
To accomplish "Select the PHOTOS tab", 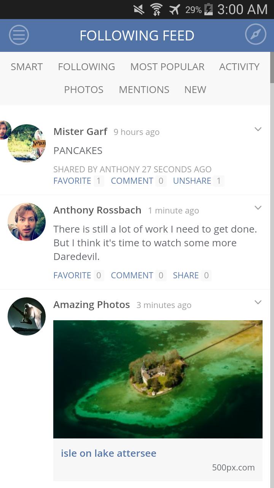I will [83, 89].
